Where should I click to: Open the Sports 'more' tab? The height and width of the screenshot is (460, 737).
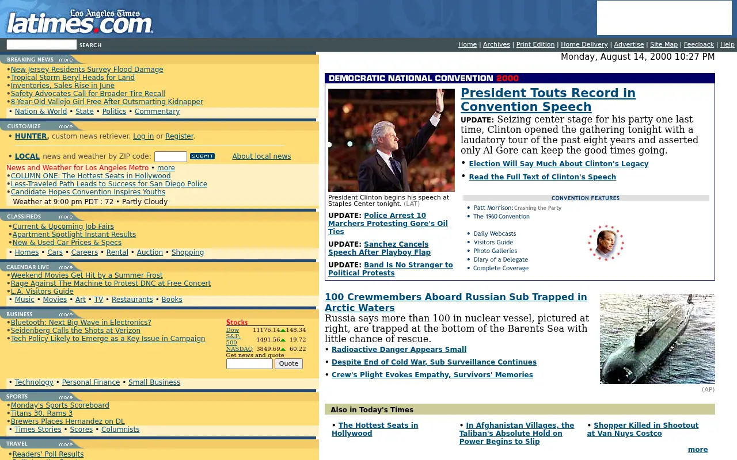66,397
